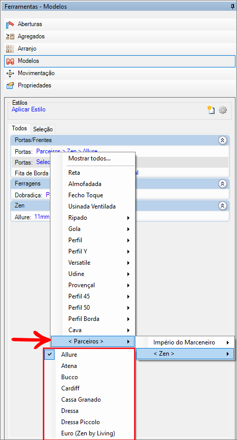This screenshot has height=440, width=237.
Task: Expand the Cava submenu
Action: (x=93, y=330)
